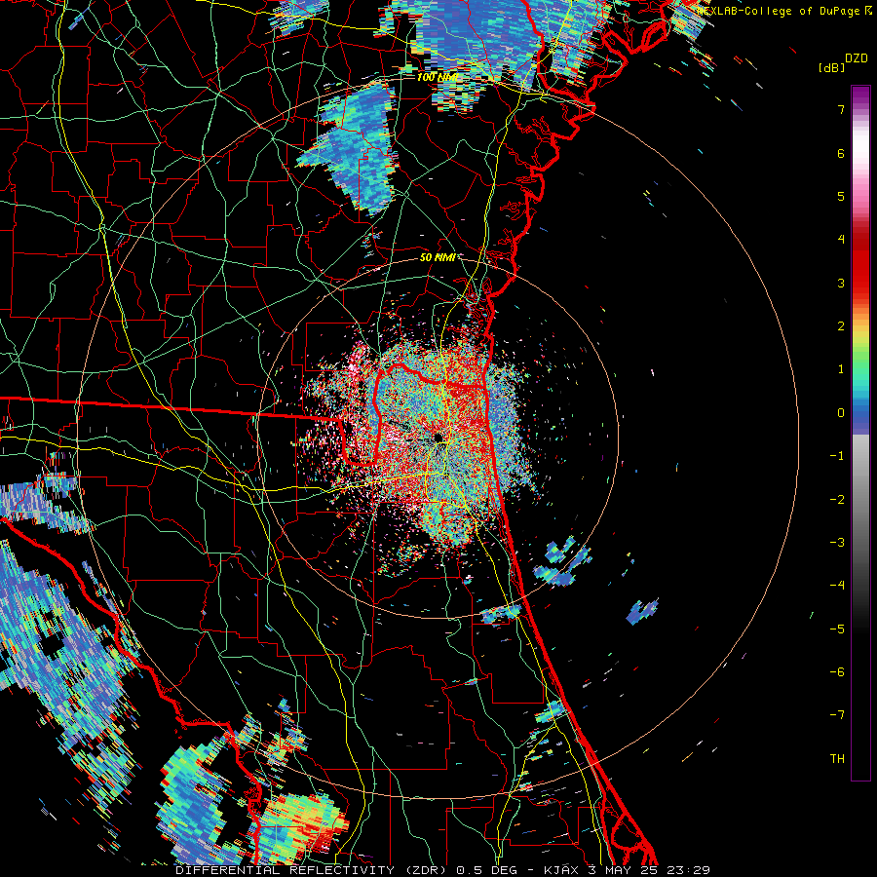Click scale value -1 on legend
Image resolution: width=877 pixels, height=877 pixels.
coord(837,455)
